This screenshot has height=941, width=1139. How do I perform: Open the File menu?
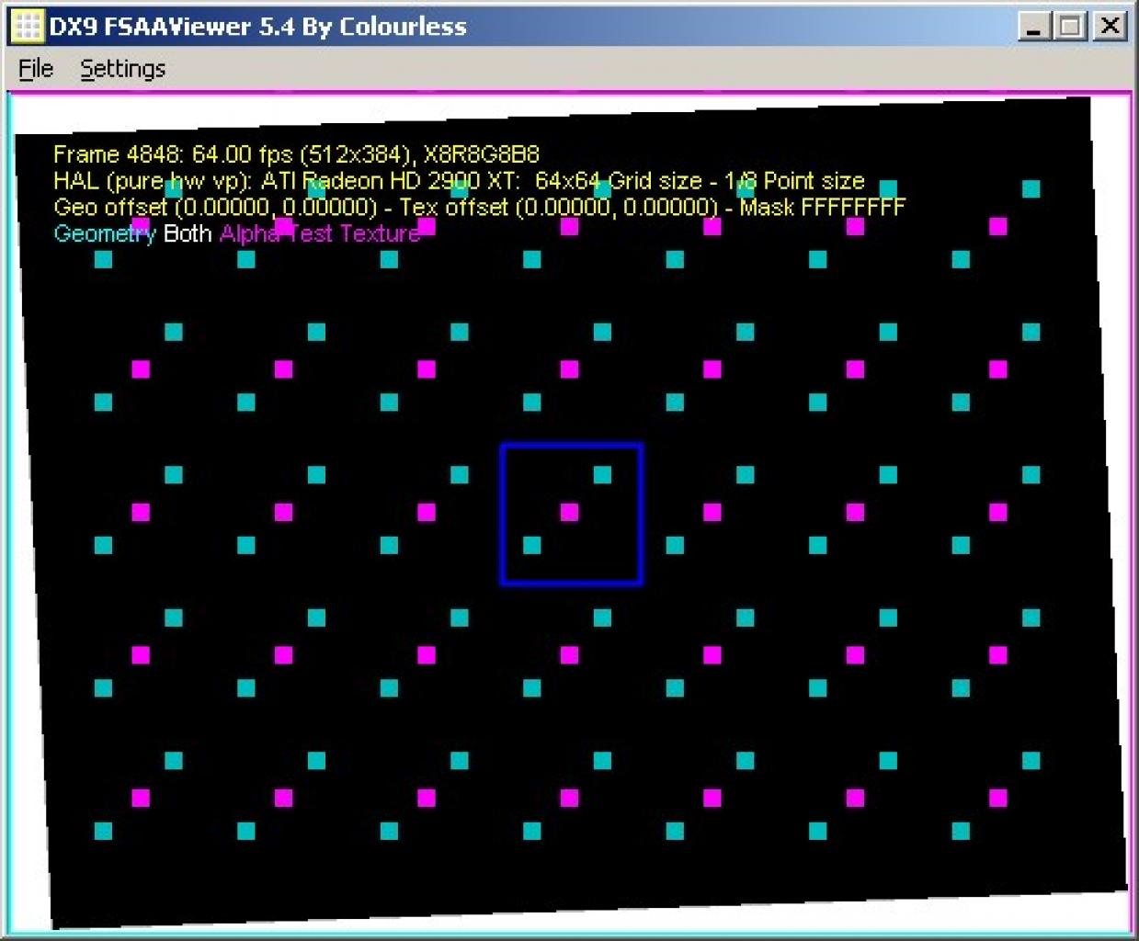[x=36, y=69]
